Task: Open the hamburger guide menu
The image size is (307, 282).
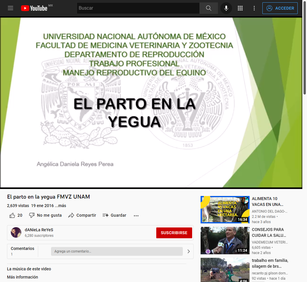Action: [10, 8]
